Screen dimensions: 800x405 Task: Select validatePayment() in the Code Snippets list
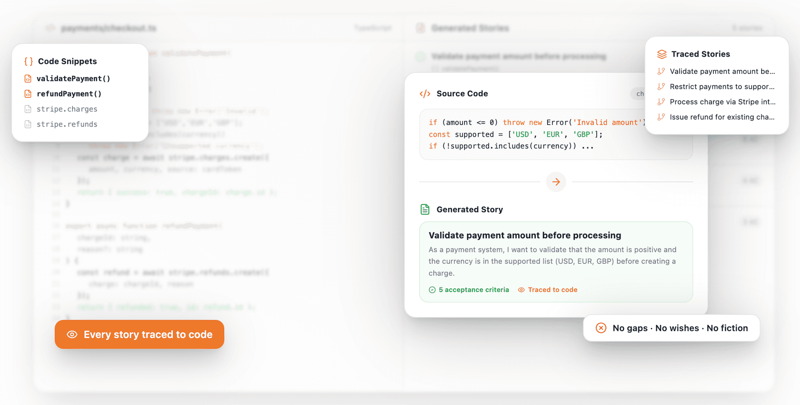click(x=74, y=78)
